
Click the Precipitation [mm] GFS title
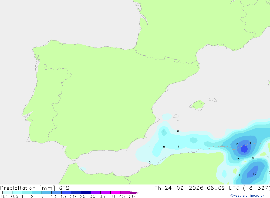(x=35, y=188)
